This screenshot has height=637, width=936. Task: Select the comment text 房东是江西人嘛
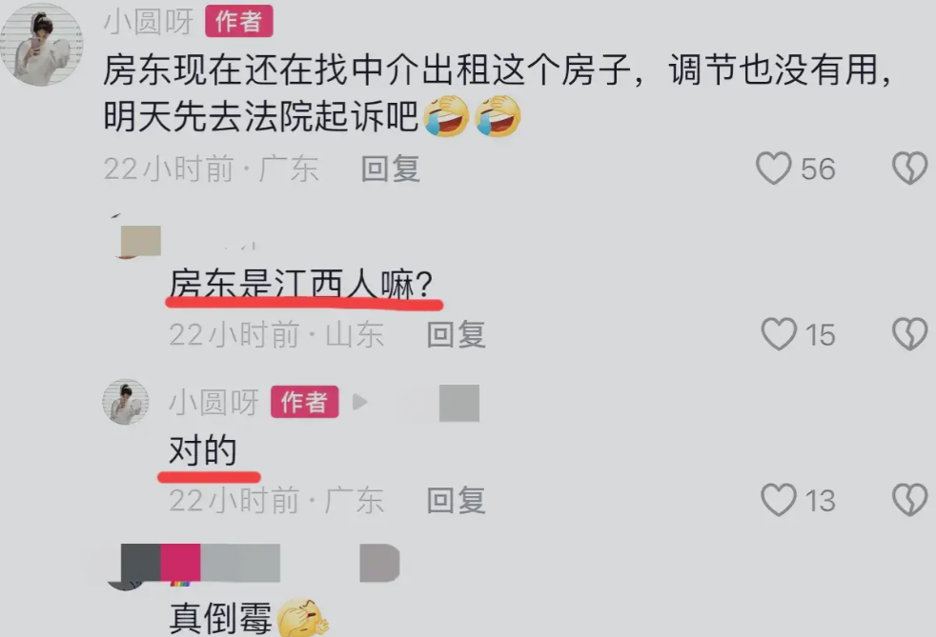[x=301, y=284]
